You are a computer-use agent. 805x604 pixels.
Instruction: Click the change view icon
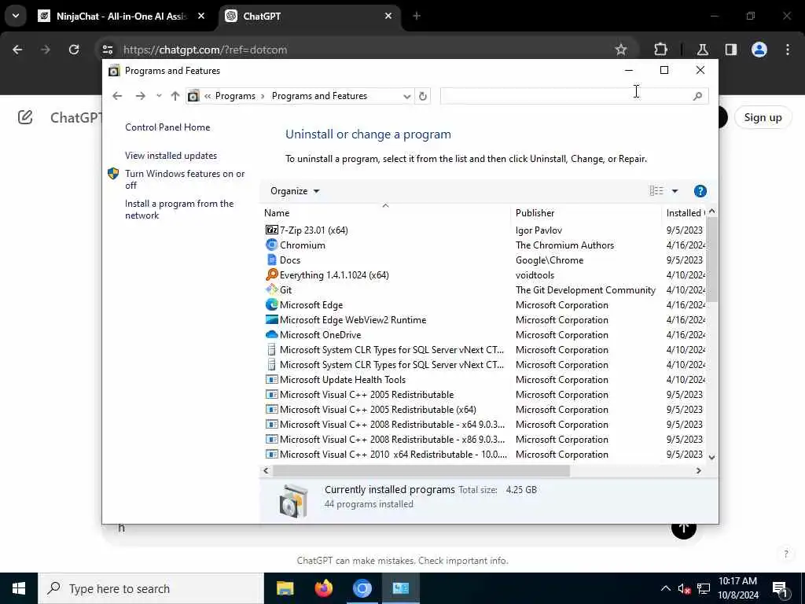(x=656, y=191)
